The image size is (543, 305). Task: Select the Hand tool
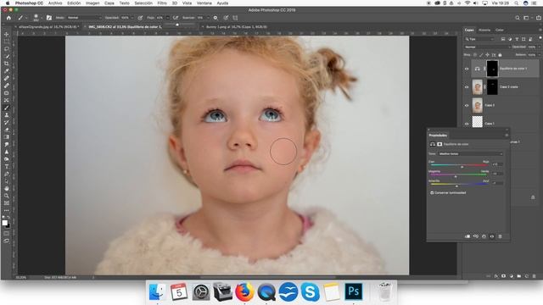(x=7, y=188)
